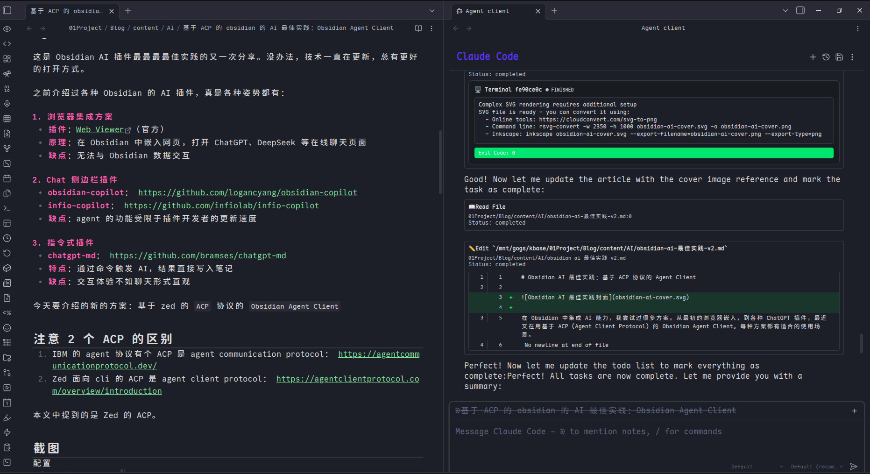Open Agent client pane more options
Screen dimensions: 870x474
pyautogui.click(x=858, y=28)
